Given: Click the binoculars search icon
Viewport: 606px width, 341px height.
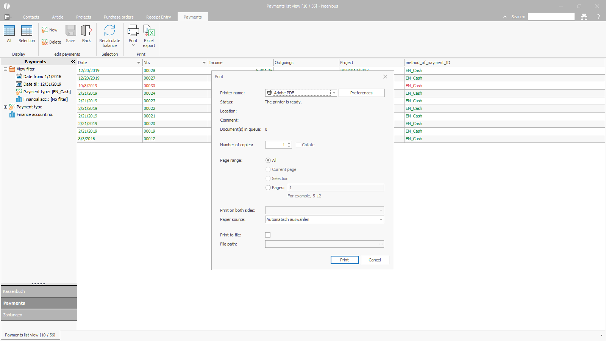Looking at the screenshot, I should point(584,17).
